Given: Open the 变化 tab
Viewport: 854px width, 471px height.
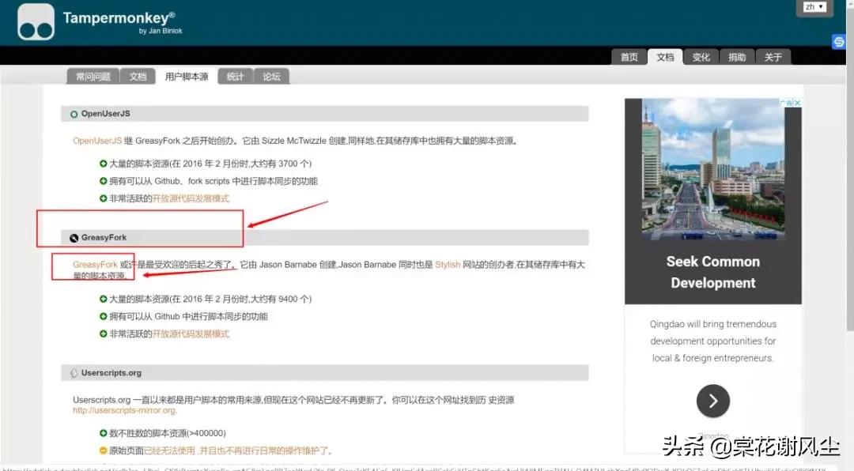Looking at the screenshot, I should (701, 57).
